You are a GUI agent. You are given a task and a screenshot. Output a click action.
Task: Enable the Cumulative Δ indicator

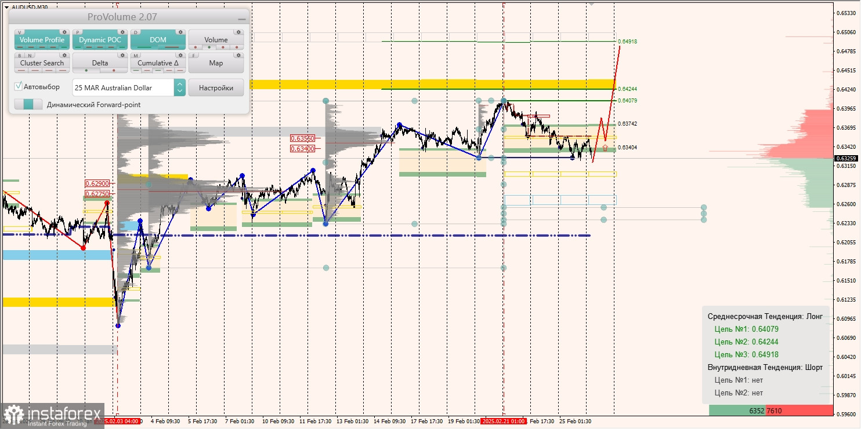tap(158, 63)
